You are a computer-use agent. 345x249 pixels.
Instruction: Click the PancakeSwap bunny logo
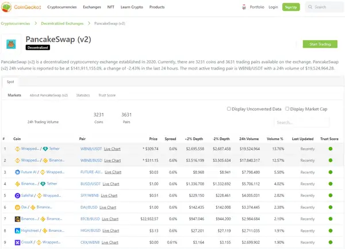[x=11, y=44]
